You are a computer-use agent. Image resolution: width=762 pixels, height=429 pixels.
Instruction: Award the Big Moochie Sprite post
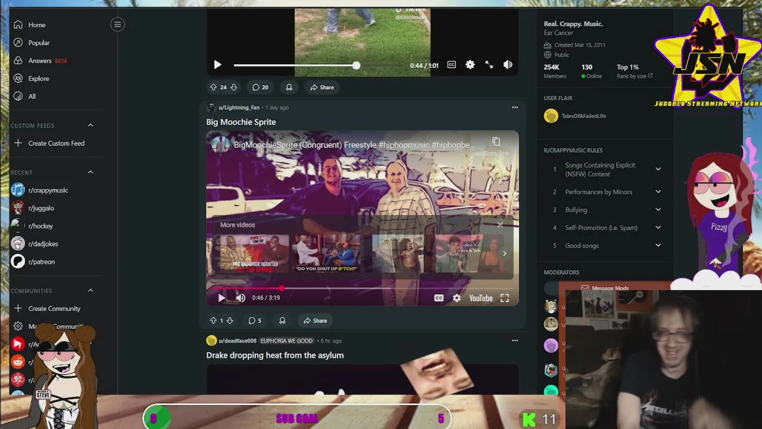282,321
